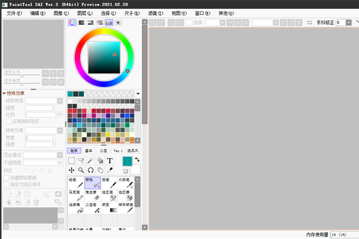Open the 滤镜 menu

[x=156, y=13]
